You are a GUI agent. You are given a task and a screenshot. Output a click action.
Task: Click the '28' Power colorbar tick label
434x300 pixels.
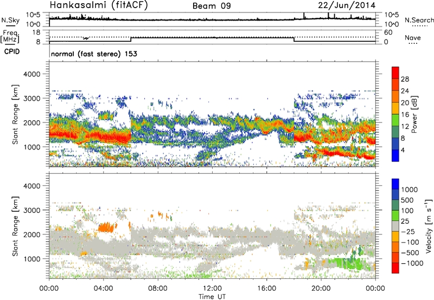(x=405, y=79)
